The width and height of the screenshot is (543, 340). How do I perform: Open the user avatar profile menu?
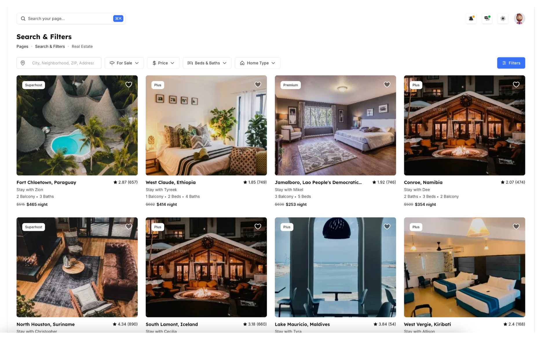(x=519, y=19)
